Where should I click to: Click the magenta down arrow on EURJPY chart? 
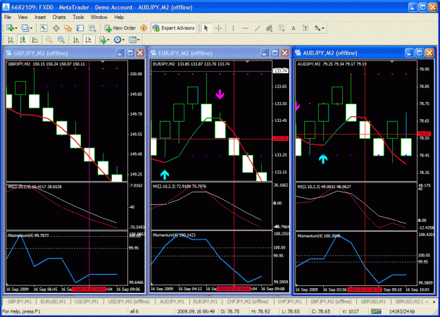220,94
